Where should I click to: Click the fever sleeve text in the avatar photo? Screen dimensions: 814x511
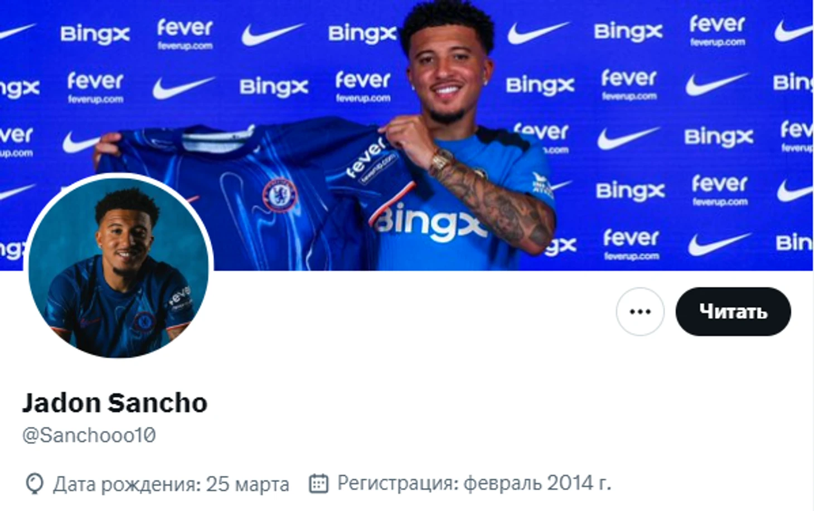pos(180,297)
